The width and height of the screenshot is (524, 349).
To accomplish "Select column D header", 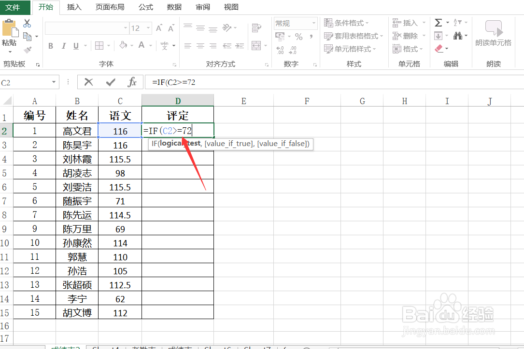I will tap(178, 101).
